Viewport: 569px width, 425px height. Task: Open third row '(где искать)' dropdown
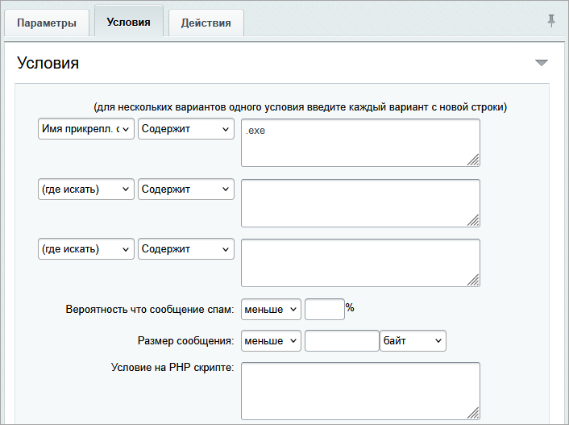pyautogui.click(x=86, y=249)
